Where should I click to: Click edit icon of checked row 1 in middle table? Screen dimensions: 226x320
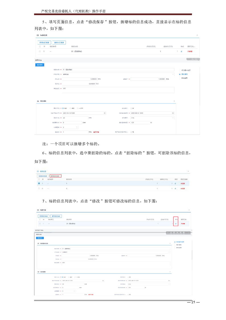coord(176,184)
